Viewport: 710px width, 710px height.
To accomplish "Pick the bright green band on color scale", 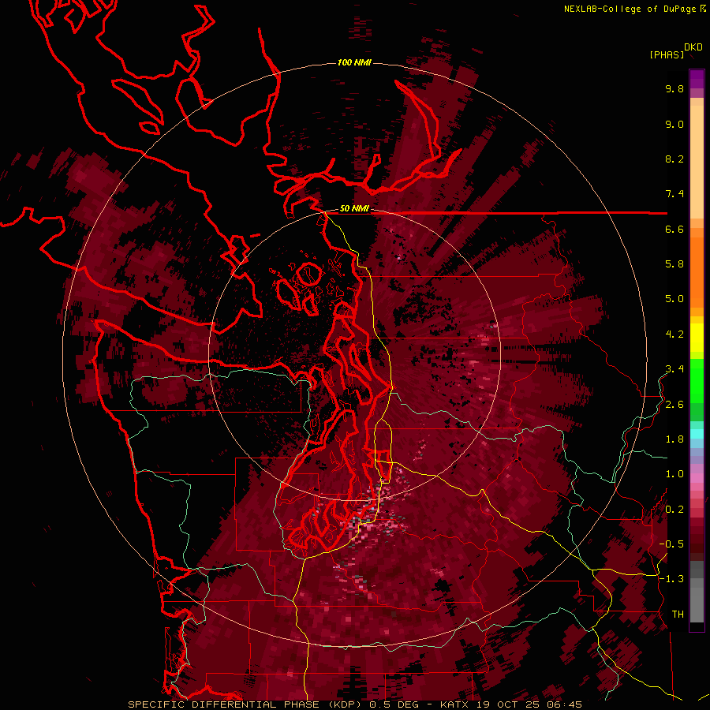I will coord(697,380).
